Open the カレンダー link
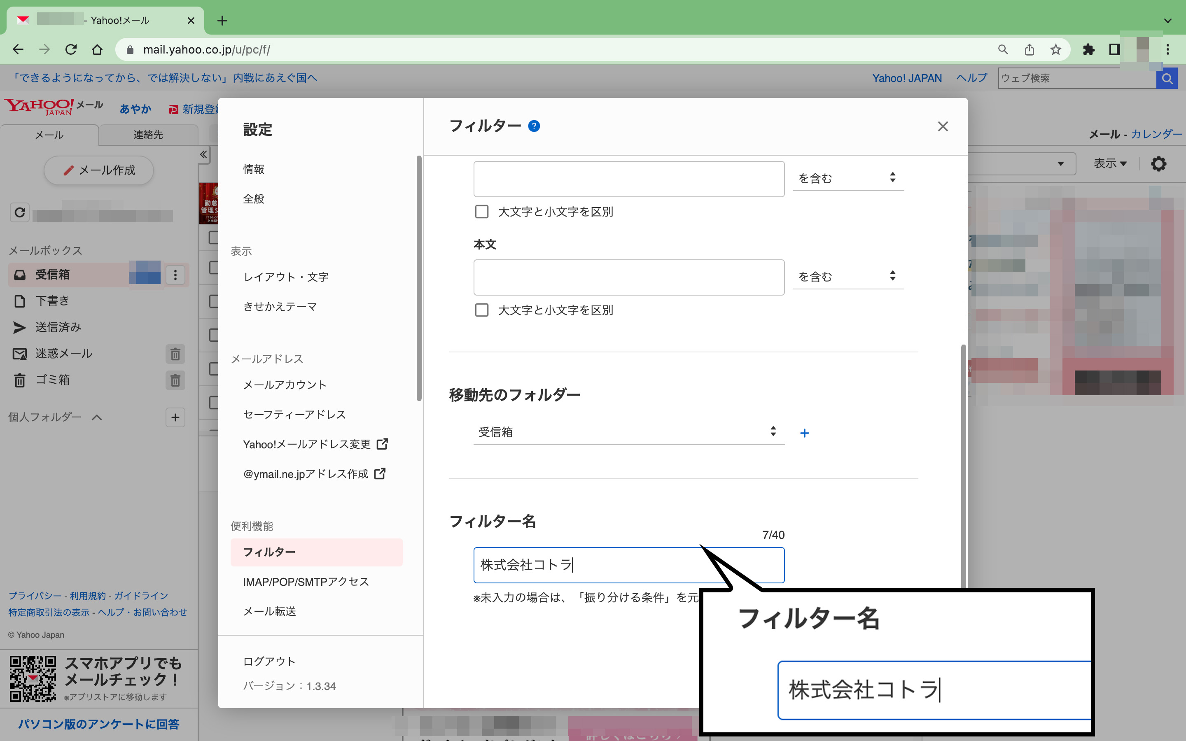The height and width of the screenshot is (741, 1186). pyautogui.click(x=1156, y=134)
